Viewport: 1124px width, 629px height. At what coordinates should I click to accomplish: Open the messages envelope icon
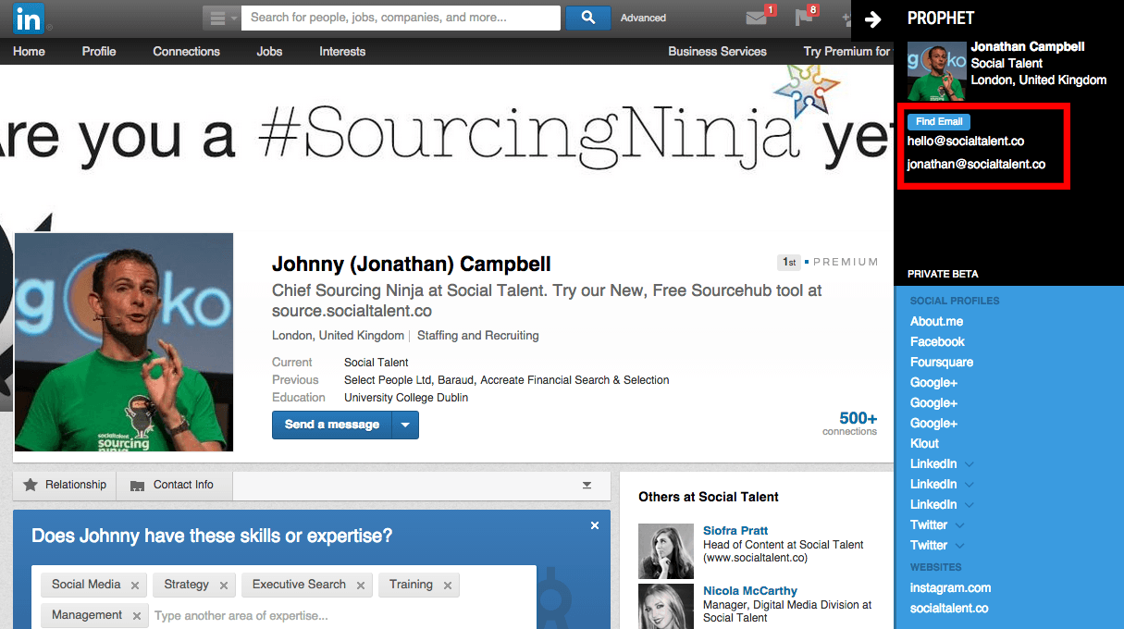pyautogui.click(x=757, y=18)
